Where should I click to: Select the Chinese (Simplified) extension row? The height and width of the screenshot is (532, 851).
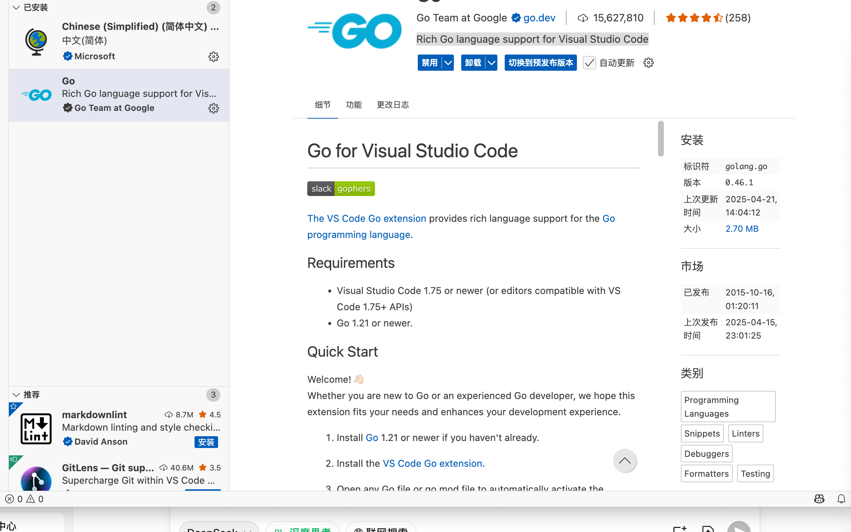coord(119,41)
